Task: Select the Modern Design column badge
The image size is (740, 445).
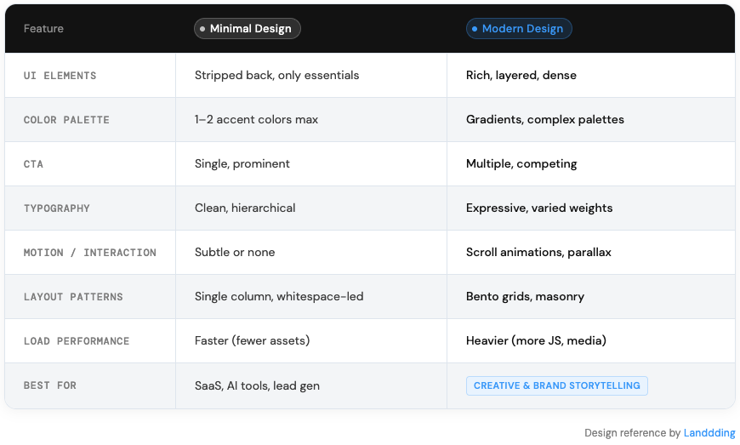Action: pyautogui.click(x=520, y=29)
